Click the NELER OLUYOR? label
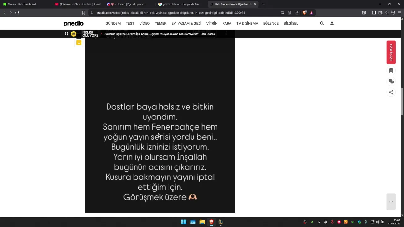The height and width of the screenshot is (227, 404). [90, 34]
